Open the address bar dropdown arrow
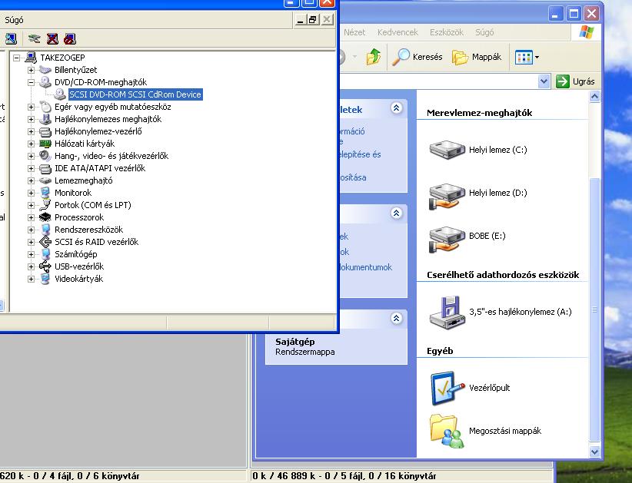Screen dimensions: 632x483 tap(544, 81)
